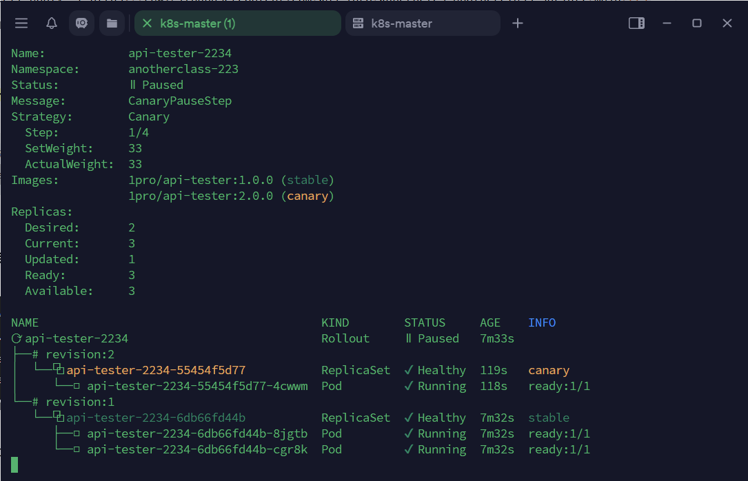Switch to the second k8s-master tab
This screenshot has height=481, width=748.
(401, 23)
